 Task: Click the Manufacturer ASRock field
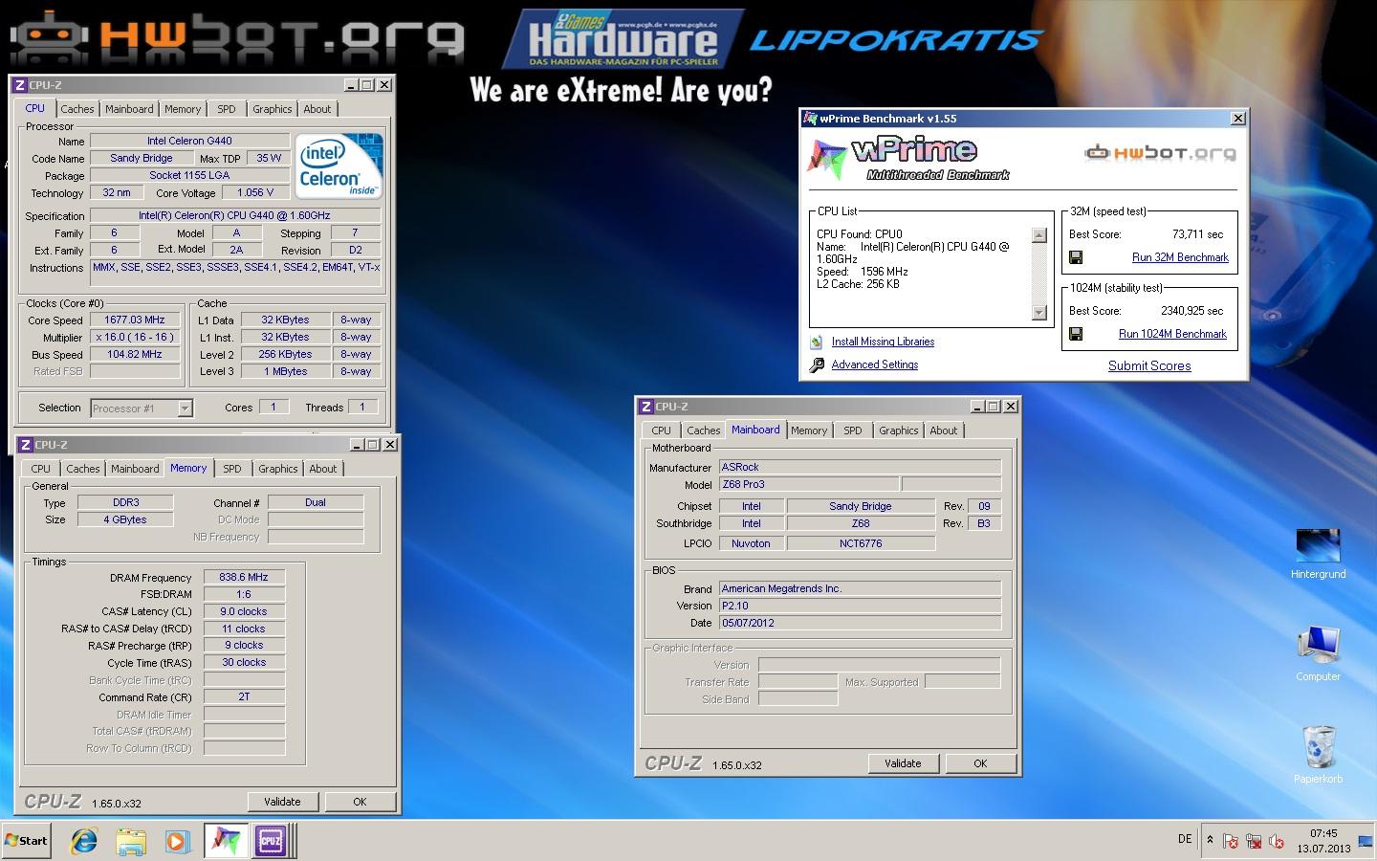[860, 467]
